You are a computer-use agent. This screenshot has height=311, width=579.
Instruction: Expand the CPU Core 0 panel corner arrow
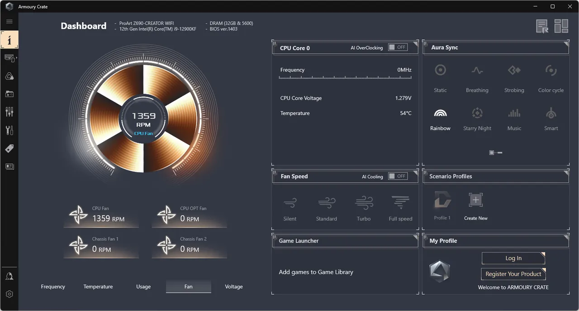(x=415, y=44)
